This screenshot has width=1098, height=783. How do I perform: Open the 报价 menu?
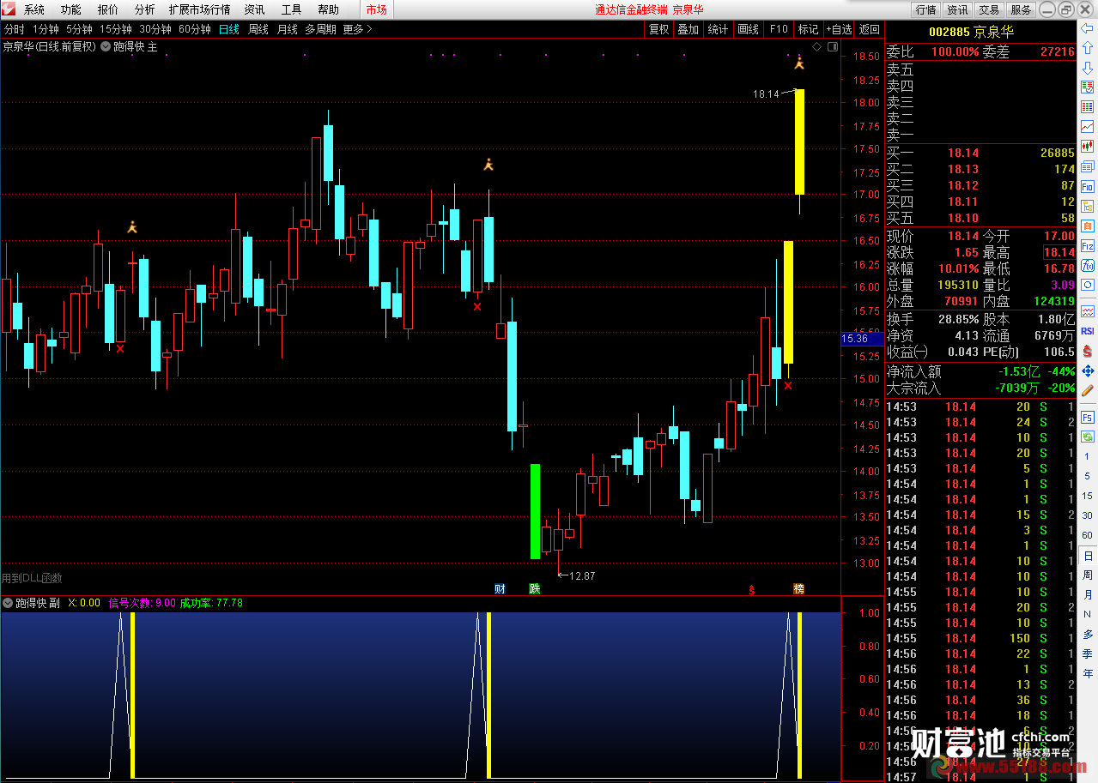[x=108, y=9]
